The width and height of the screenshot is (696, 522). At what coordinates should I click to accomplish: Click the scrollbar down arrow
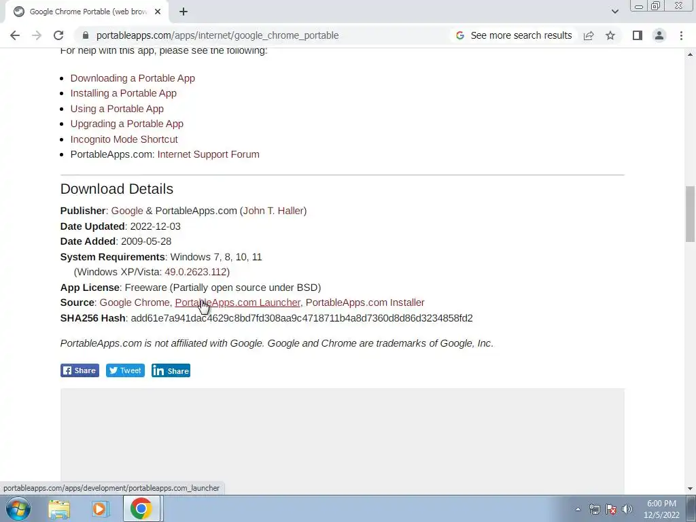tap(690, 489)
